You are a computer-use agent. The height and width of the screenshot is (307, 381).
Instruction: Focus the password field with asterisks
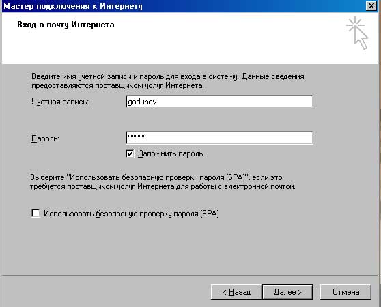[219, 138]
